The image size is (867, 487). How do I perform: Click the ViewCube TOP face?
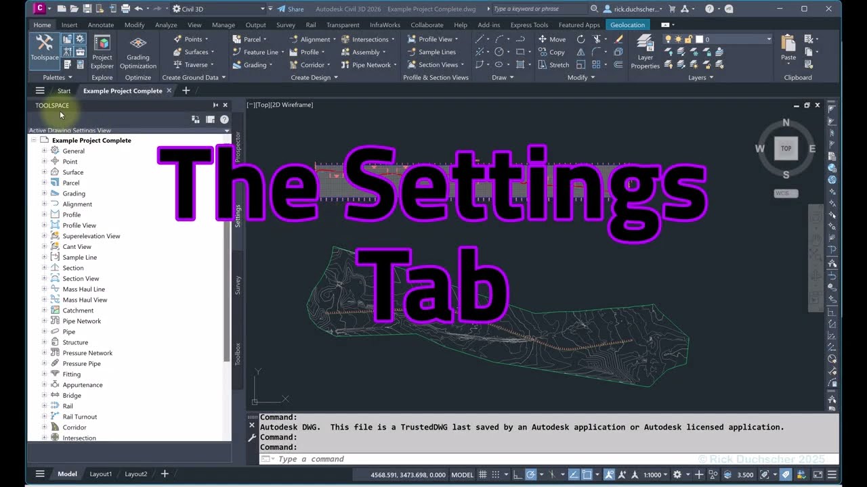[786, 148]
